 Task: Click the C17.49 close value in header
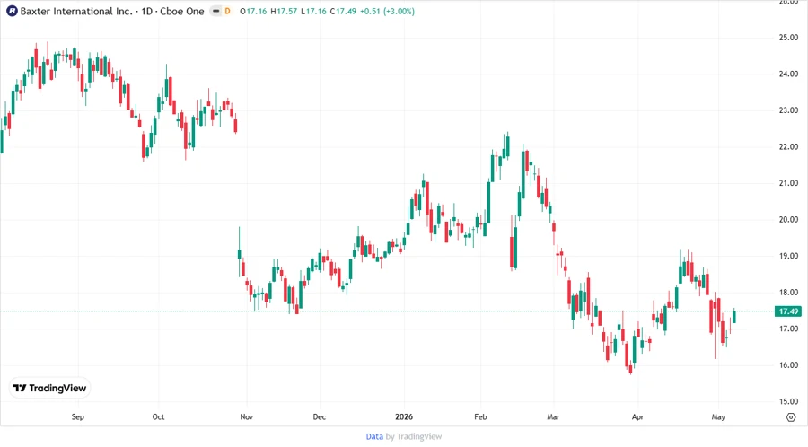click(x=343, y=11)
